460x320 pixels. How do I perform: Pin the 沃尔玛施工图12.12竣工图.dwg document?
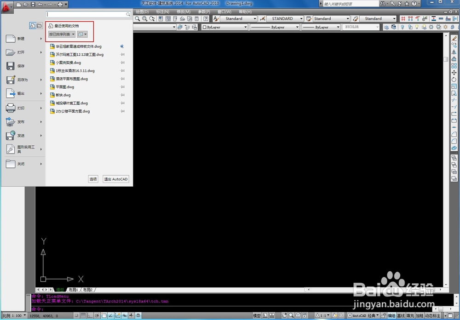(x=123, y=55)
